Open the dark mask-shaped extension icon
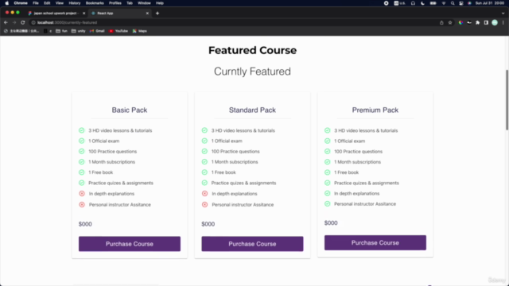 click(469, 23)
